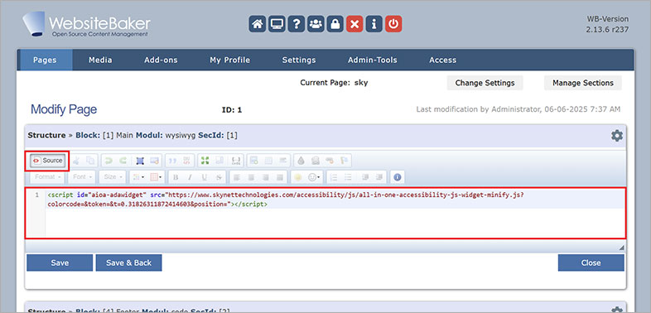Click the water droplet toolbar icon
Viewport: 651px width, 313px height.
(x=301, y=161)
